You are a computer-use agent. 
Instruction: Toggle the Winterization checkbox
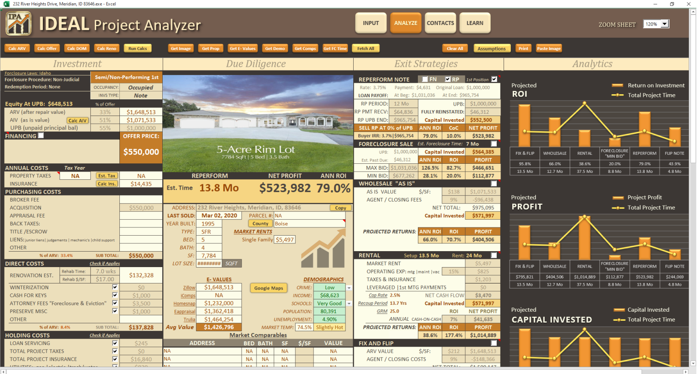pyautogui.click(x=115, y=287)
